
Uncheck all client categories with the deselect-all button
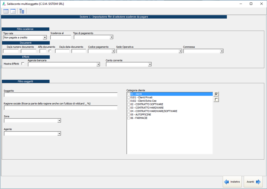click(x=216, y=99)
